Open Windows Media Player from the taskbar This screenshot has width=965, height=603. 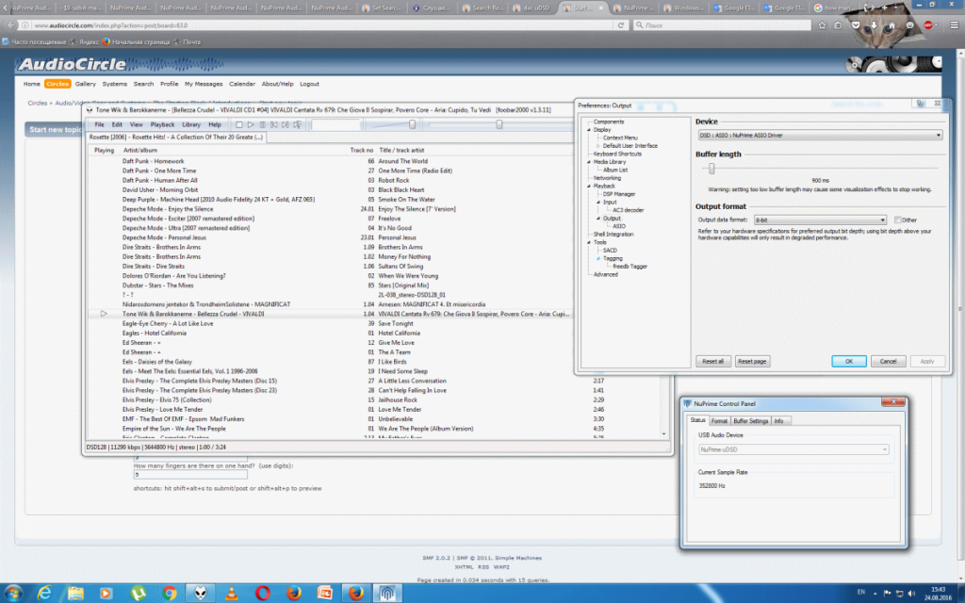[x=106, y=594]
